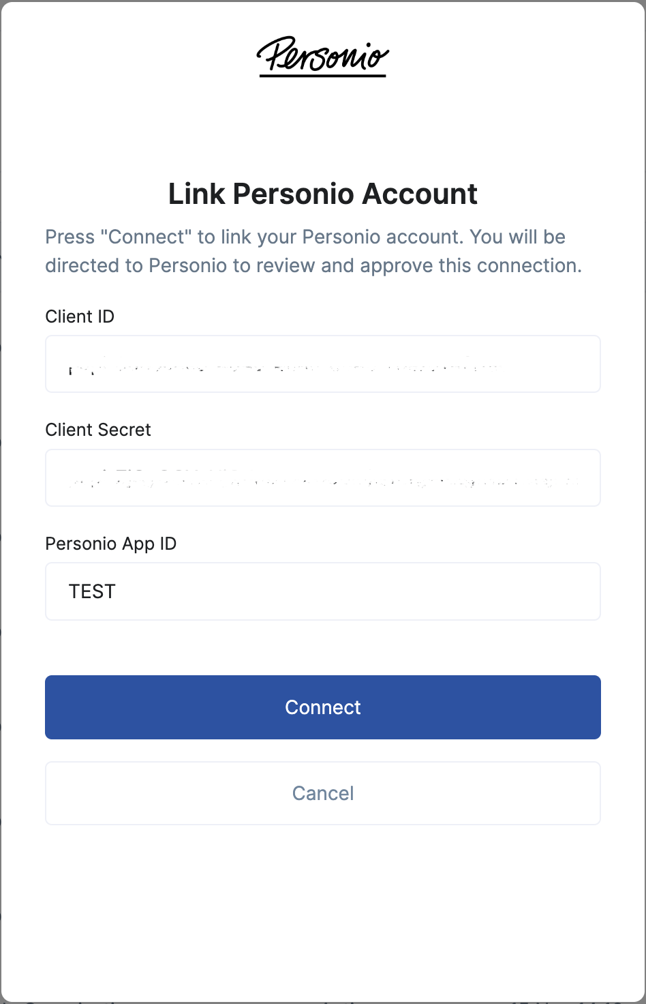Click the TEST value in Personio App ID
Image resolution: width=646 pixels, height=1004 pixels.
pos(91,591)
